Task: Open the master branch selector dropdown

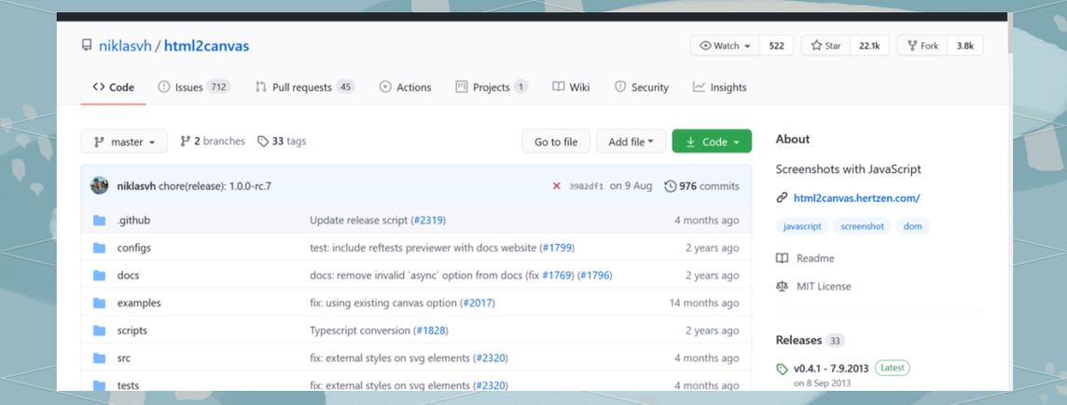Action: point(124,142)
